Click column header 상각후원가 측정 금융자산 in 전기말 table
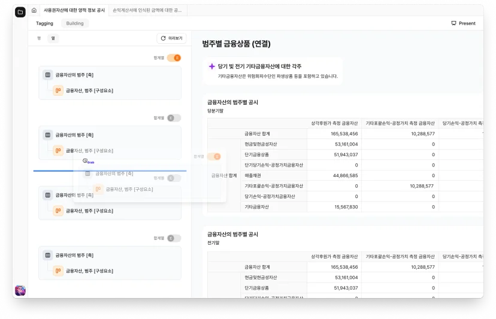This screenshot has height=319, width=496. click(x=334, y=256)
